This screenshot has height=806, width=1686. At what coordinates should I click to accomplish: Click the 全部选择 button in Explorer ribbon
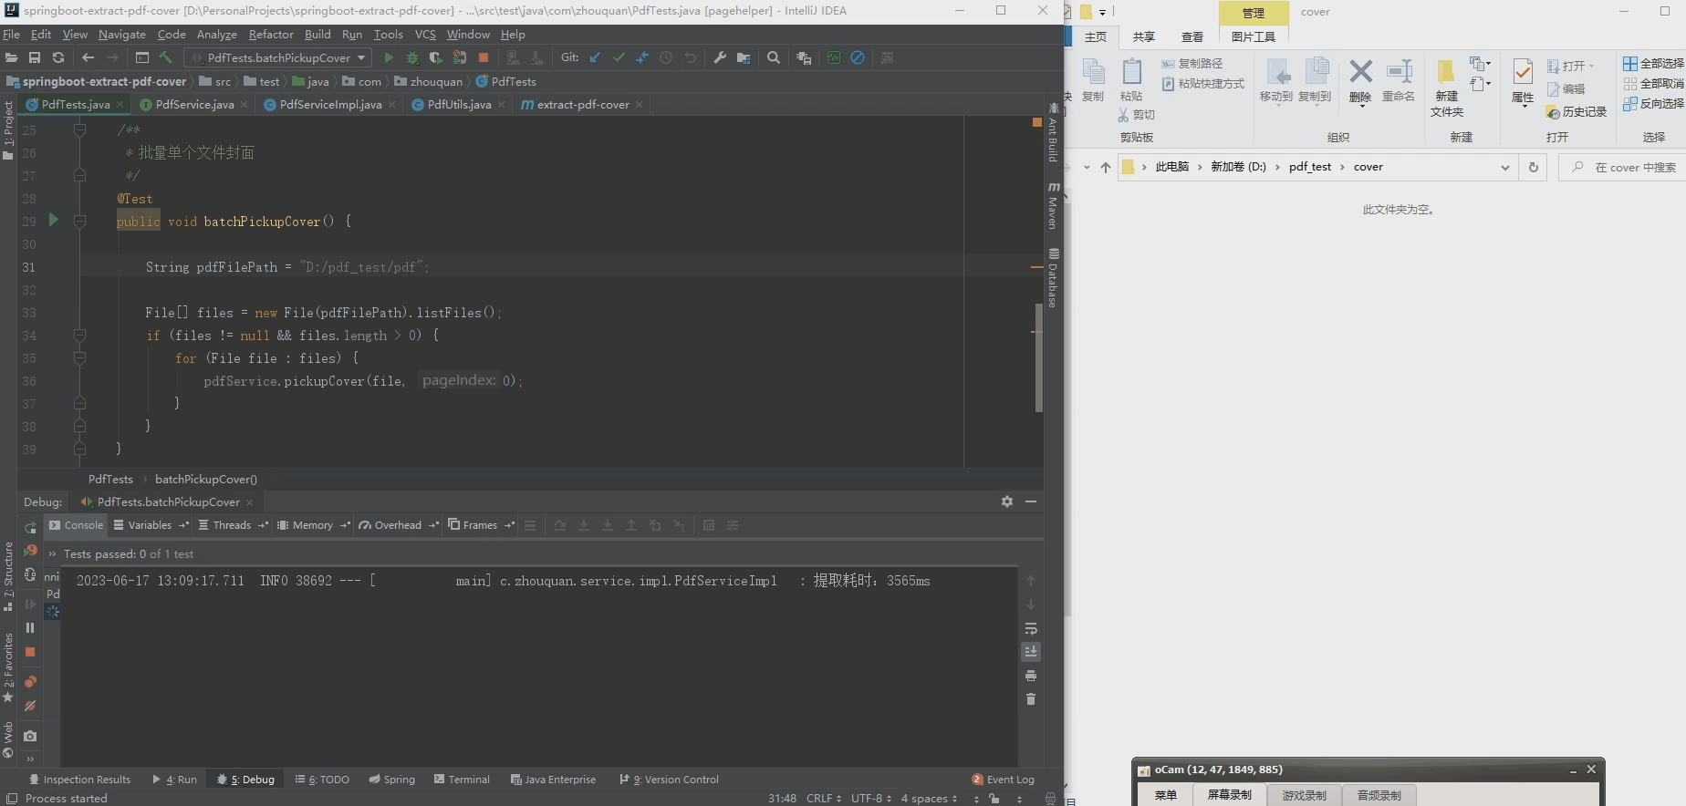click(1653, 63)
